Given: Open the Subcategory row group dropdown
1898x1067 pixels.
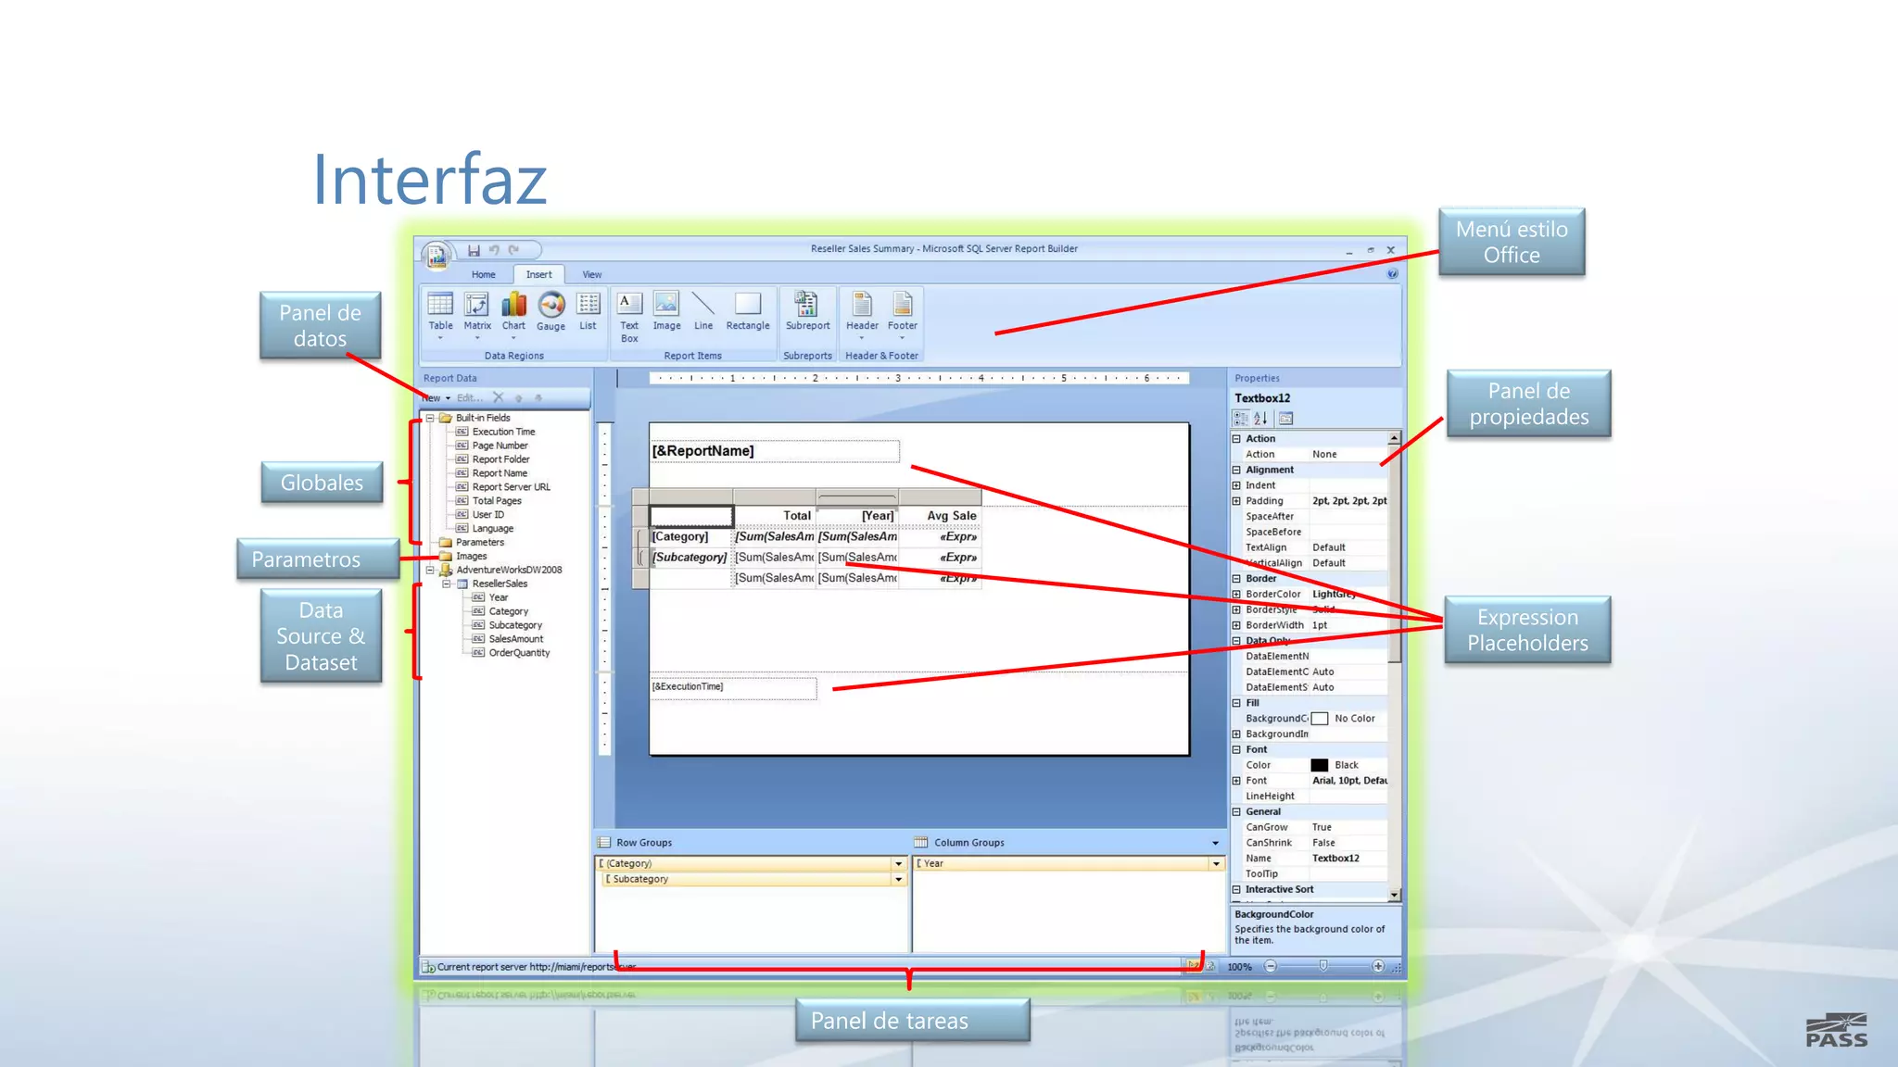Looking at the screenshot, I should click(898, 880).
